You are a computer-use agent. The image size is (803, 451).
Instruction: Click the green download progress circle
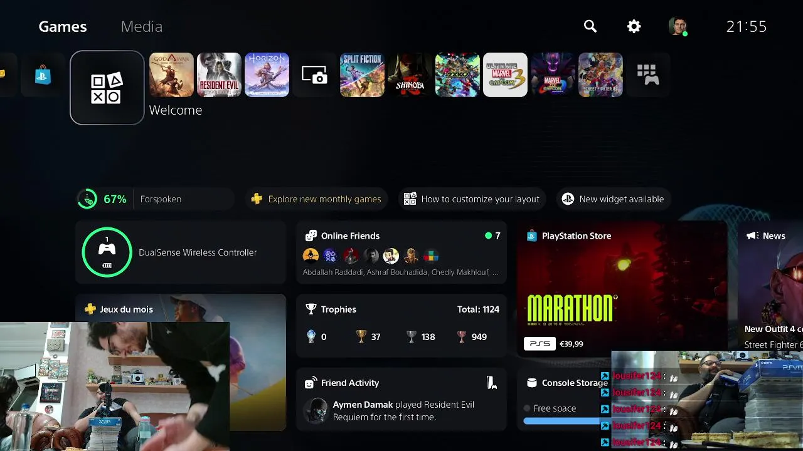tap(87, 199)
